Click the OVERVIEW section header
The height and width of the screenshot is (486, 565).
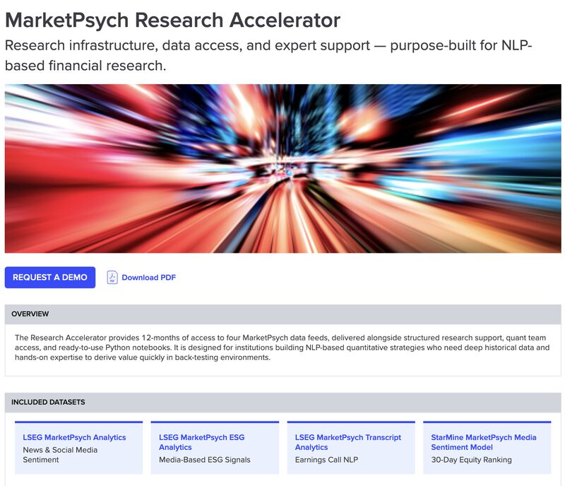[283, 314]
